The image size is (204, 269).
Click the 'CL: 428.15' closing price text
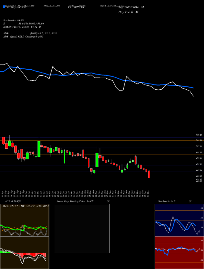point(76,7)
